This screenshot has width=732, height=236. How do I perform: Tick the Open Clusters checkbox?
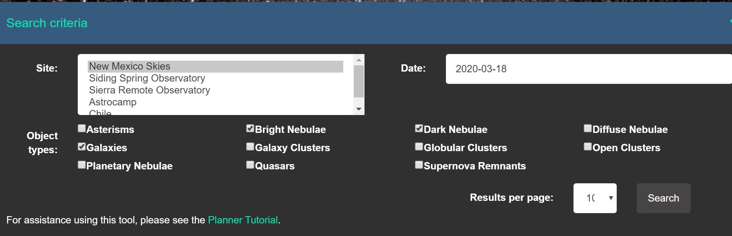point(588,147)
